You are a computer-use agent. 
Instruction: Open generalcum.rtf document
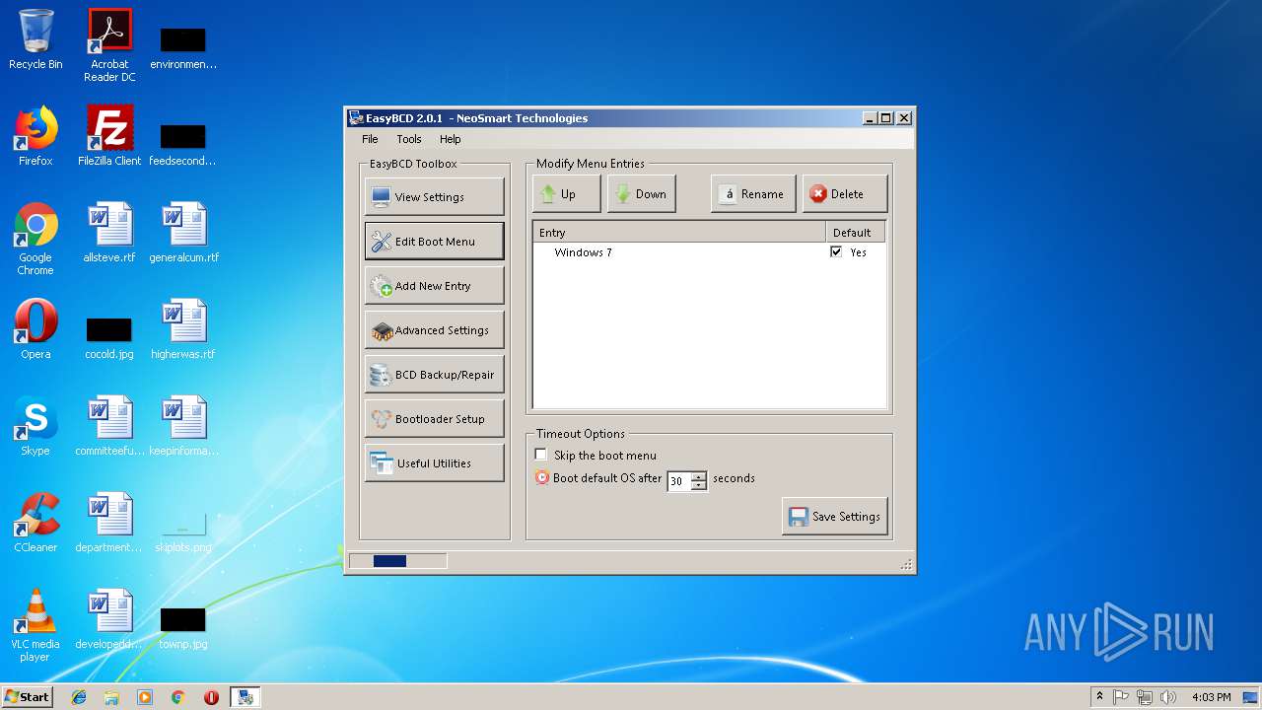[x=183, y=233]
